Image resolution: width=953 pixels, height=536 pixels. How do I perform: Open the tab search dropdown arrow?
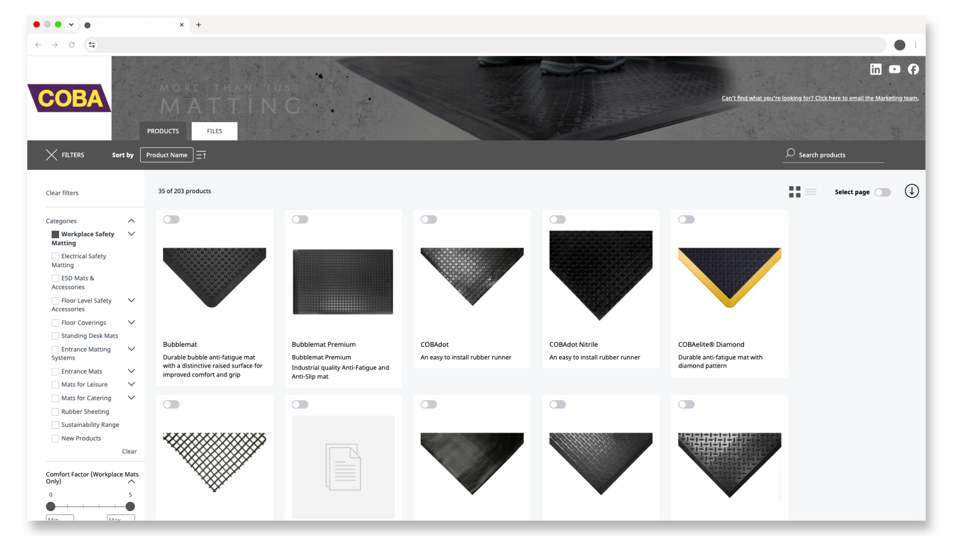72,25
